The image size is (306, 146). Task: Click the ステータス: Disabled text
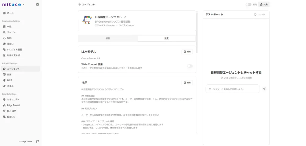coord(105,25)
